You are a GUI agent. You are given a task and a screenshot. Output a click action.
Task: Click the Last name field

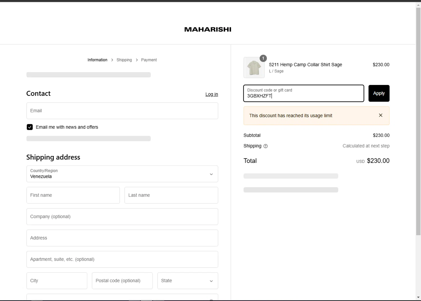tap(171, 195)
